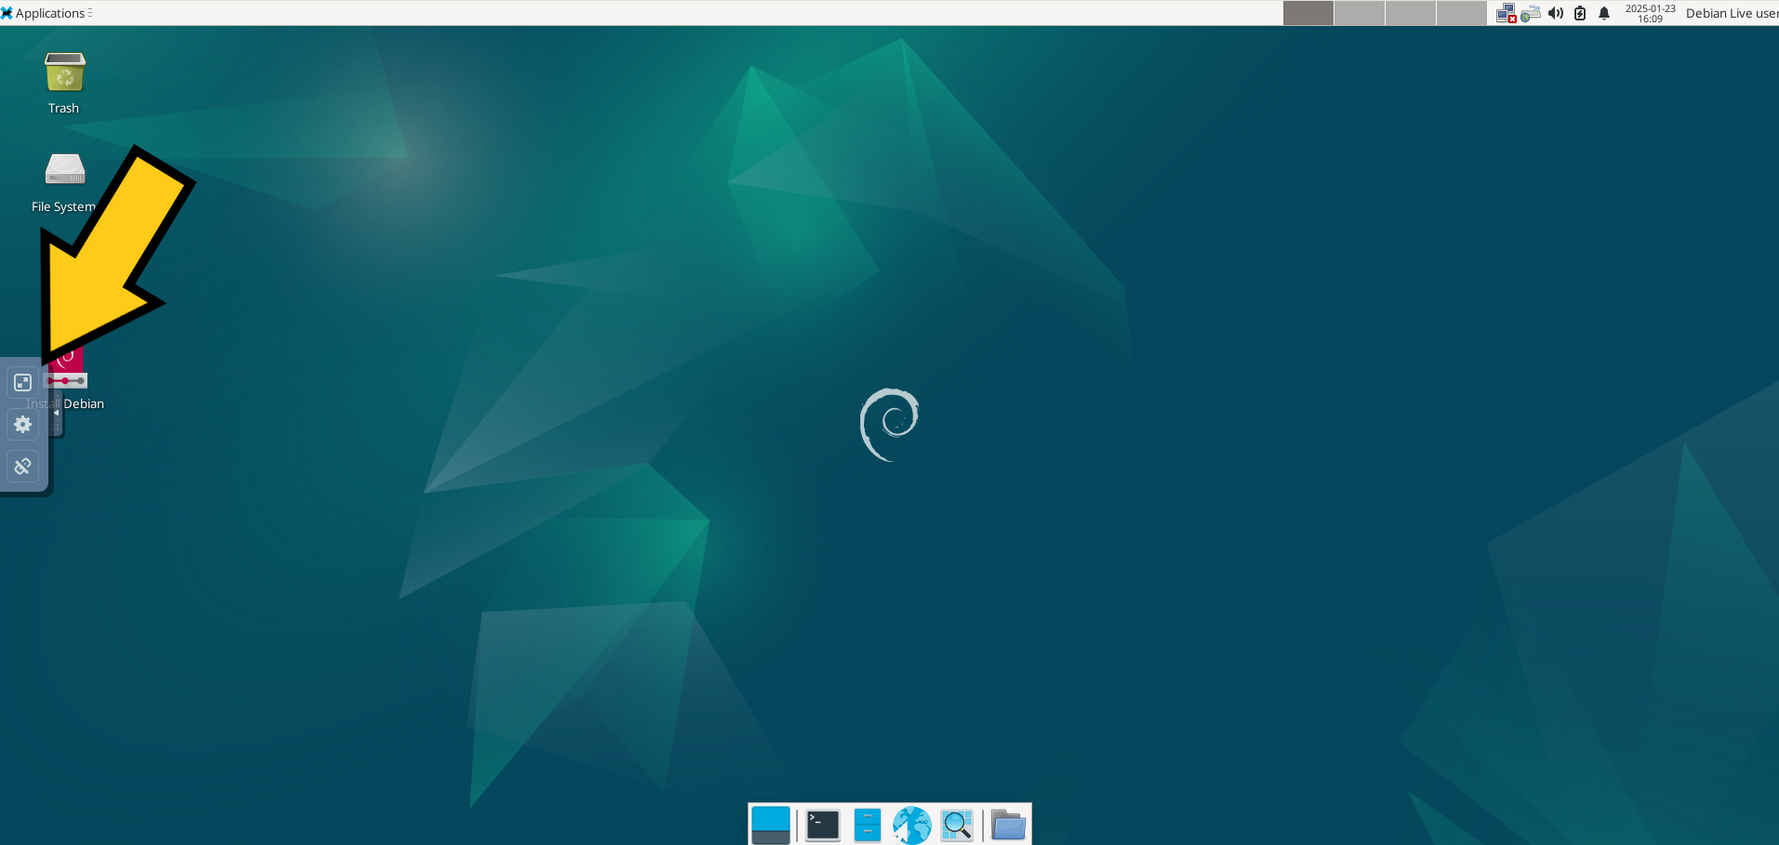Screen dimensions: 1779x845
Task: Open the web browser globe icon
Action: pos(911,825)
